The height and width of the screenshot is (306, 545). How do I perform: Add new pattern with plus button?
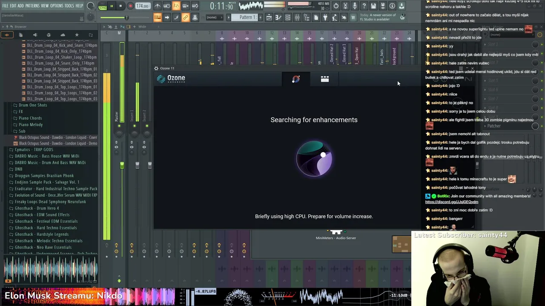(x=260, y=17)
